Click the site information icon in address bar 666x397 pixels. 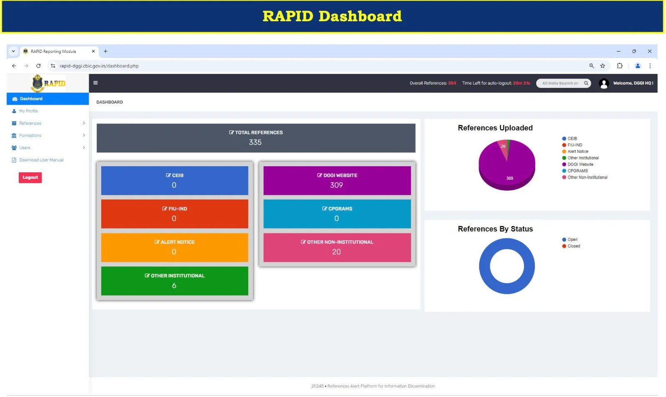click(x=53, y=66)
